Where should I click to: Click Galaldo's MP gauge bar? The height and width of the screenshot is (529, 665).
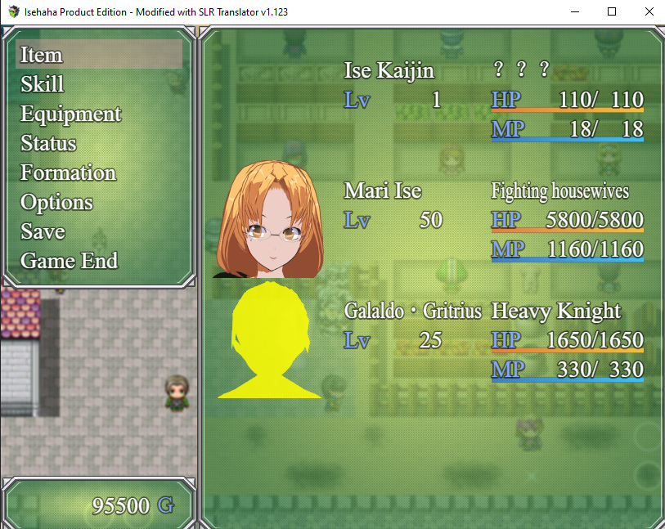[567, 380]
